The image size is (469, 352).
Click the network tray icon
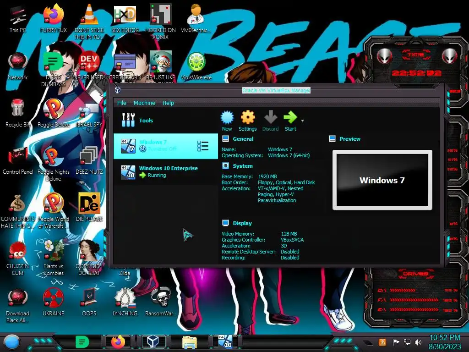tap(407, 342)
